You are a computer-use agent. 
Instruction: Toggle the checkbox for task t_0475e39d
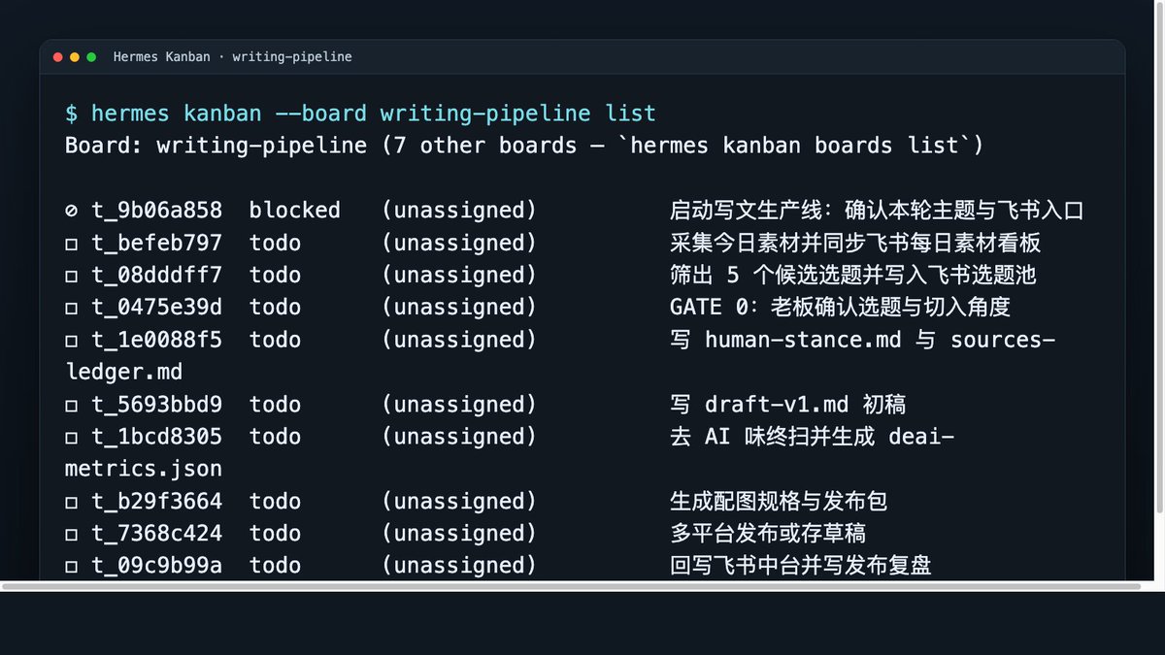tap(71, 308)
